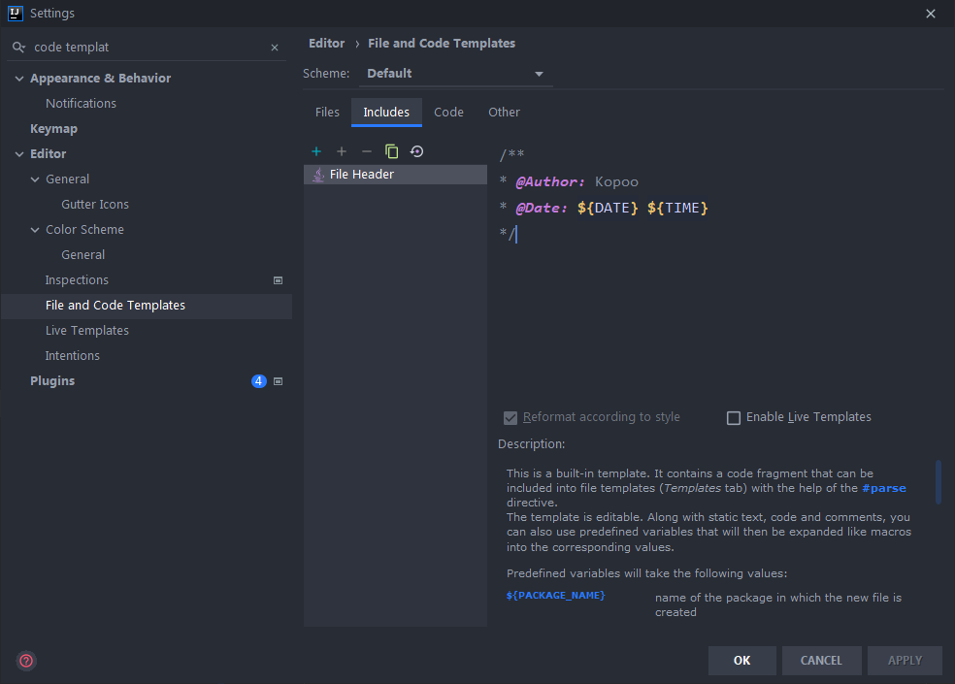Click the Copy Template icon
Screen dimensions: 955x684
(x=391, y=151)
